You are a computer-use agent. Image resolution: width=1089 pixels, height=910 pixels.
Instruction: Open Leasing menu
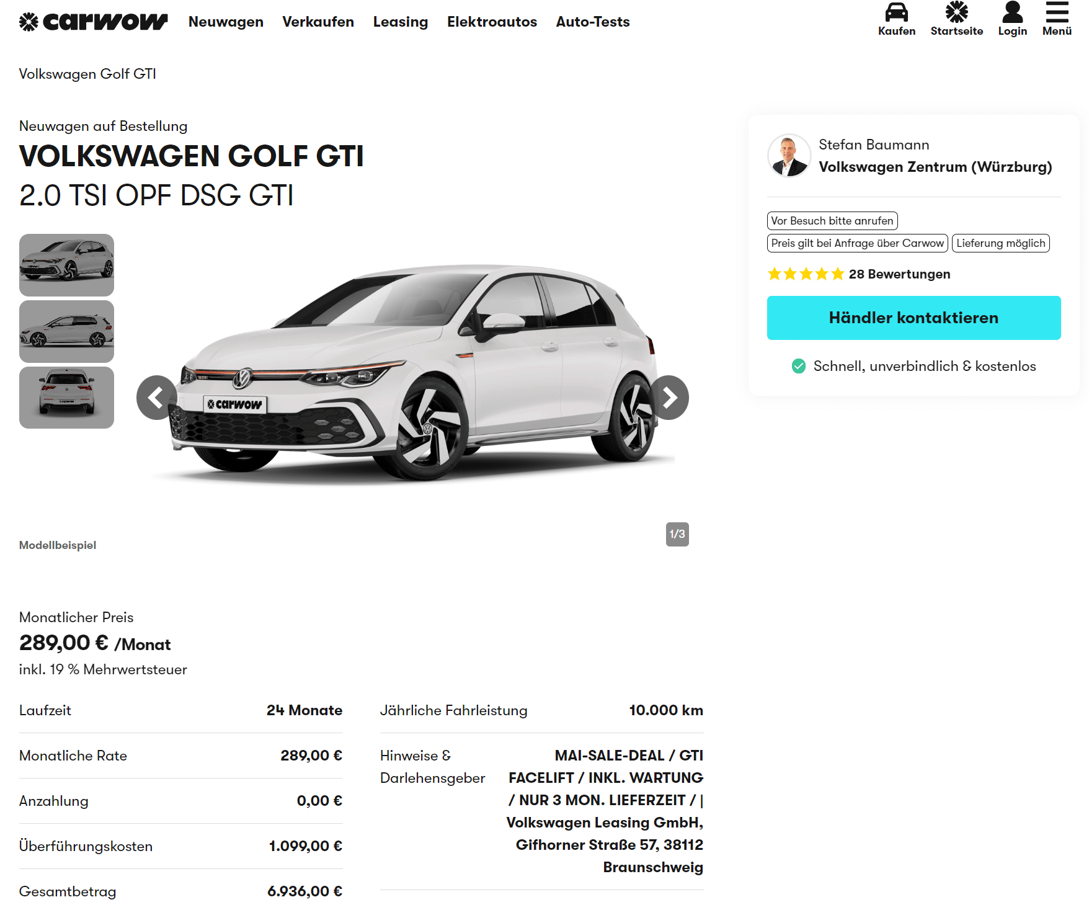(x=401, y=22)
